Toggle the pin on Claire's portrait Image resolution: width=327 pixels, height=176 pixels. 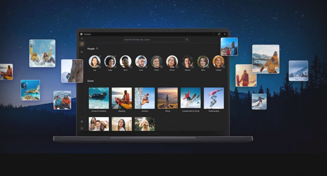[x=115, y=56]
